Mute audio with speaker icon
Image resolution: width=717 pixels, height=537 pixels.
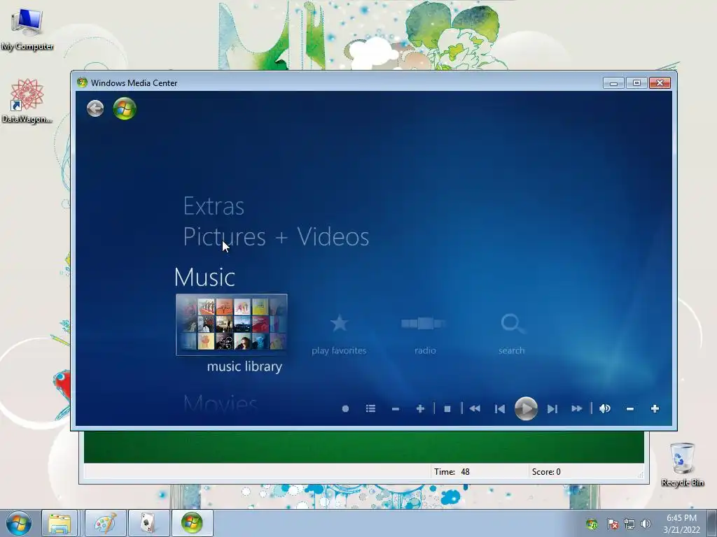click(604, 408)
